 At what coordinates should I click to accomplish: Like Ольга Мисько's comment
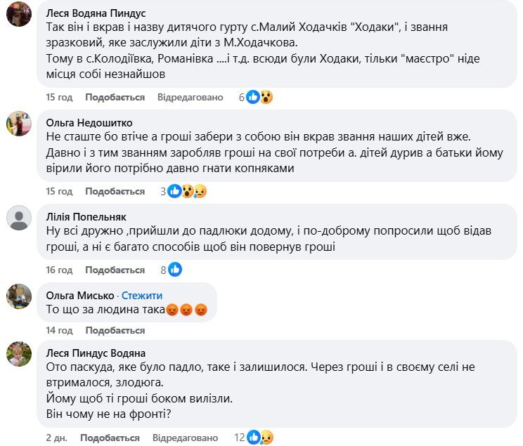[x=115, y=330]
